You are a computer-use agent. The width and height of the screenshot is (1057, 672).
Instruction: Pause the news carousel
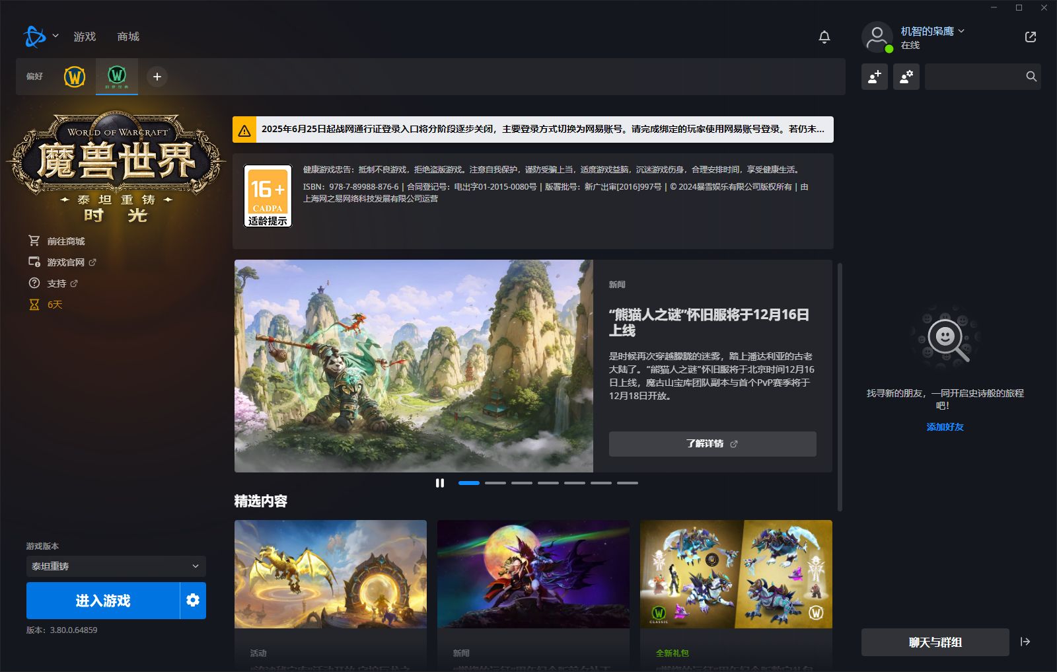(x=440, y=483)
